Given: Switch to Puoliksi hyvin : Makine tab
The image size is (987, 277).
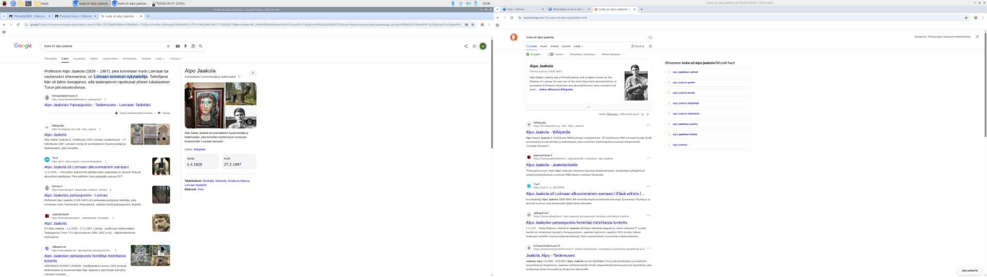Looking at the screenshot, I should pos(75,16).
